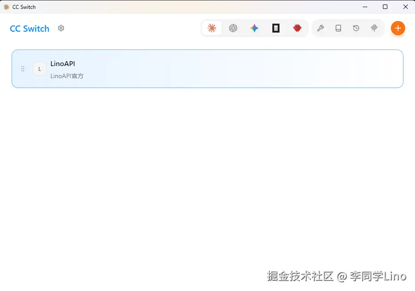Minimize the CC Switch window
The width and height of the screenshot is (415, 291).
(365, 7)
